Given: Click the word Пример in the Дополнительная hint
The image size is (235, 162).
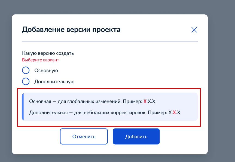Looking at the screenshot, I should point(157,113).
